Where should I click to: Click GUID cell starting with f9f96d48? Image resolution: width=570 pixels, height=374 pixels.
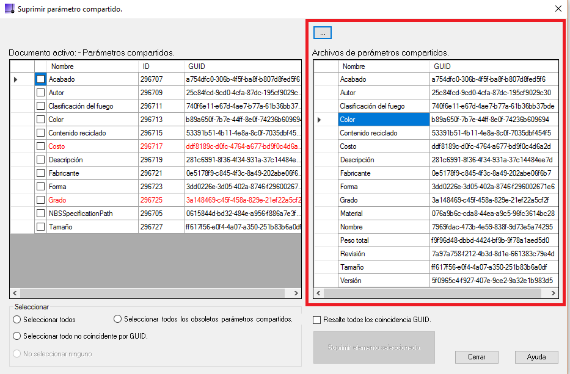[494, 240]
